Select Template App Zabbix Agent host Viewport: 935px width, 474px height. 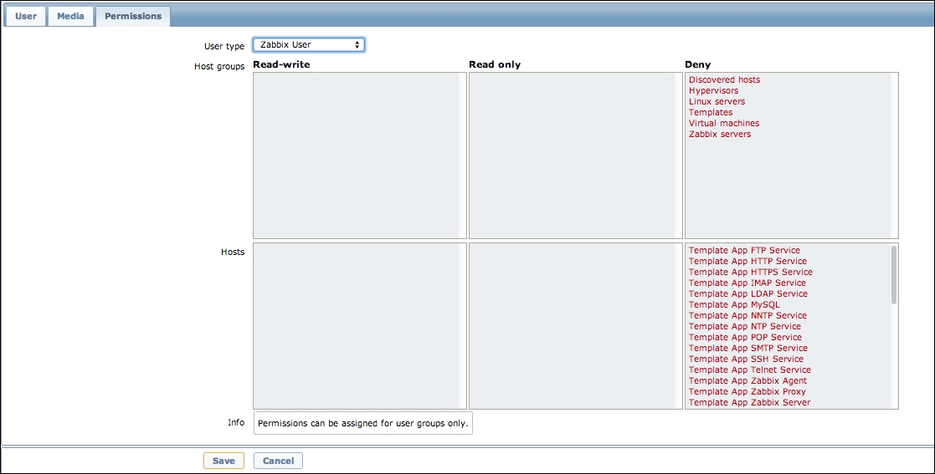point(747,381)
